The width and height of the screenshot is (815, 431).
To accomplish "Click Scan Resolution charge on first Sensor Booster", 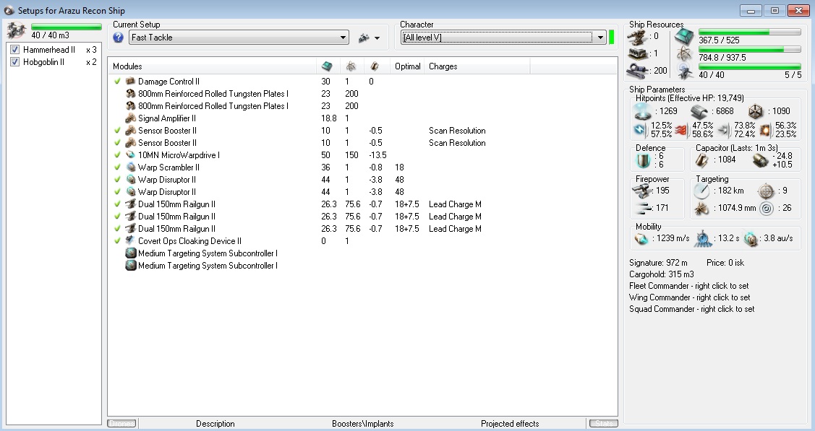I will click(x=457, y=131).
